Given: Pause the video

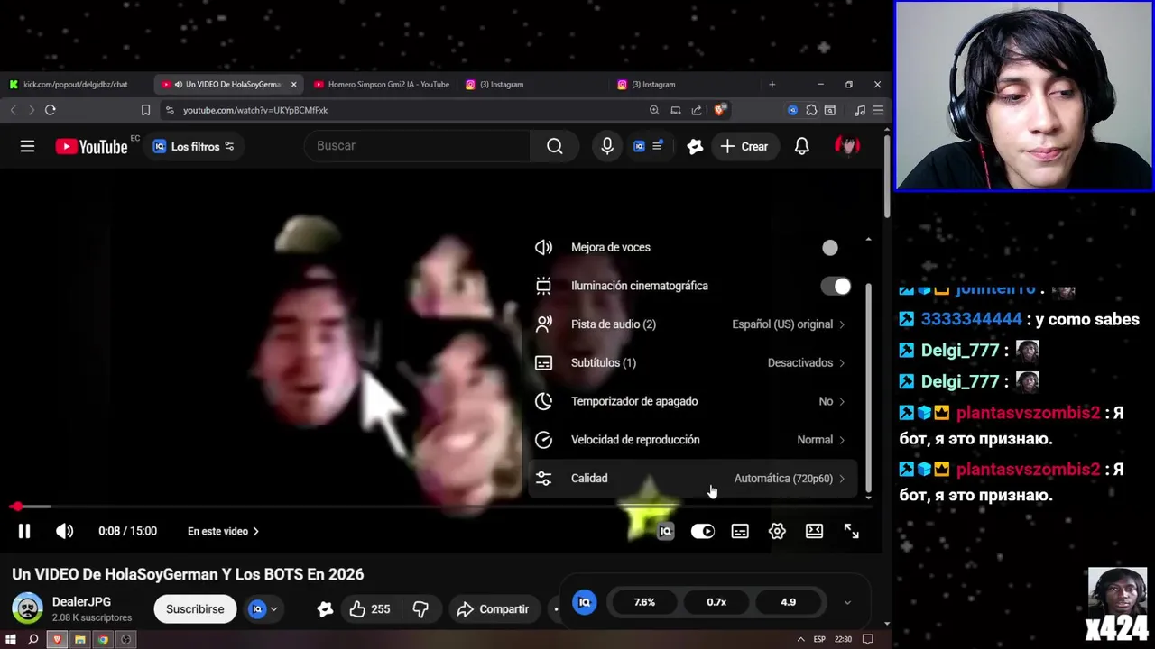Looking at the screenshot, I should 24,531.
